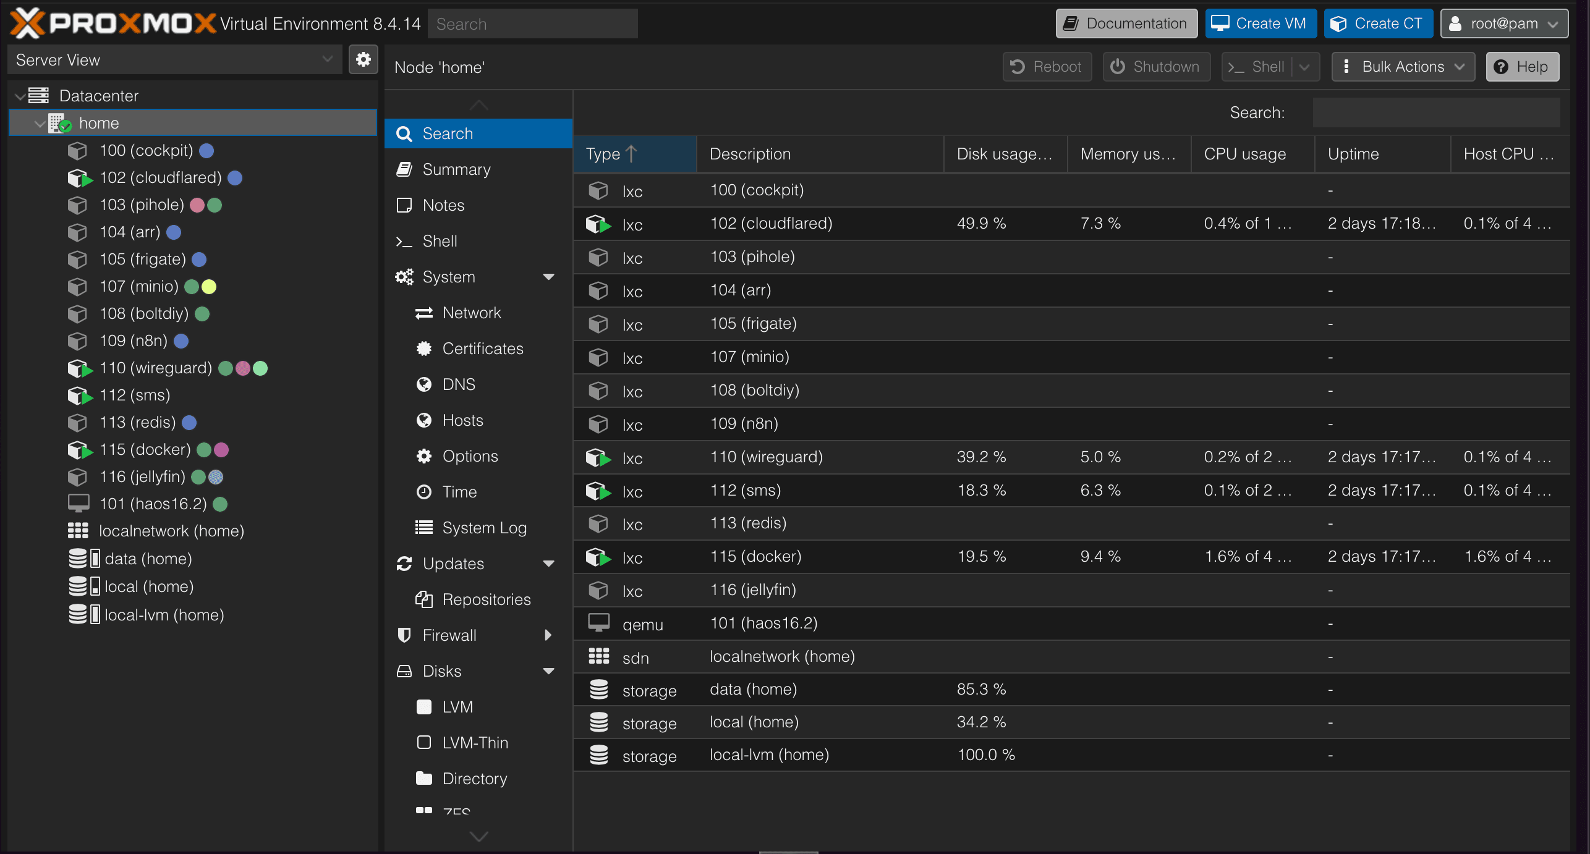Click the yellow tag dot on 107 (minio)
Viewport: 1590px width, 854px height.
[209, 287]
